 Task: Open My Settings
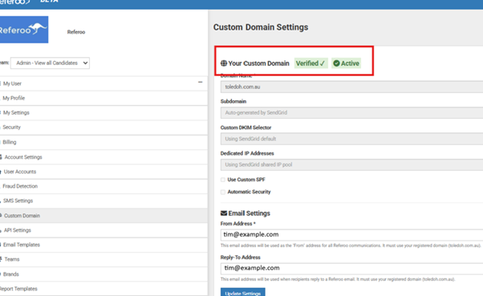[103, 113]
